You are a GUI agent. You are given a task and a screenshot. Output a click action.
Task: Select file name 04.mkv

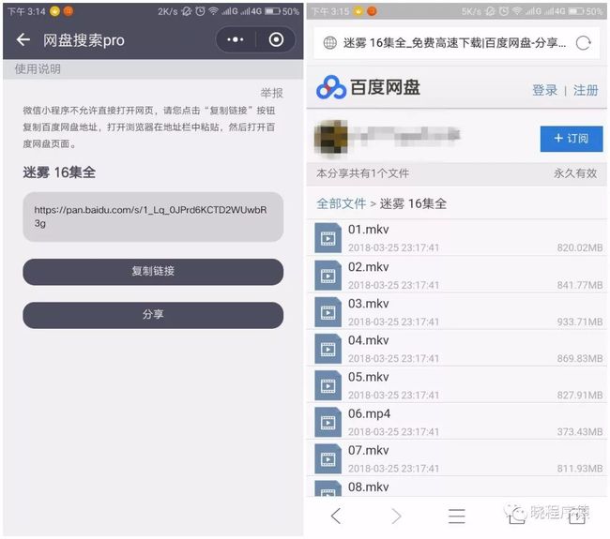click(x=369, y=340)
